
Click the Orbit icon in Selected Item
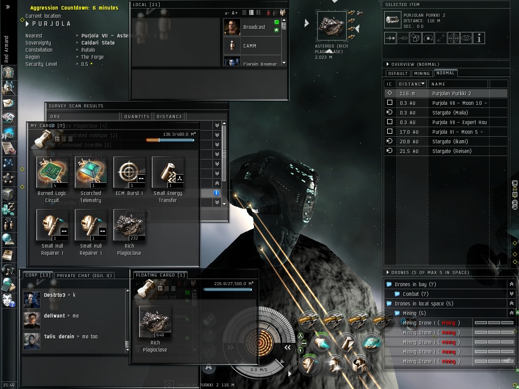[x=428, y=38]
